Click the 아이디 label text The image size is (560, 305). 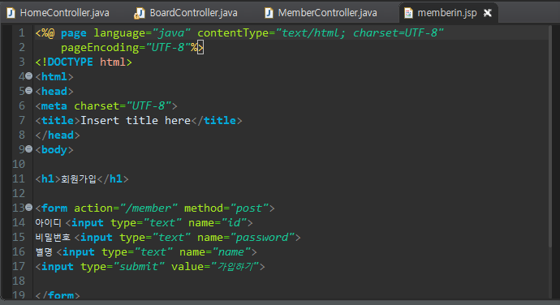pyautogui.click(x=48, y=223)
